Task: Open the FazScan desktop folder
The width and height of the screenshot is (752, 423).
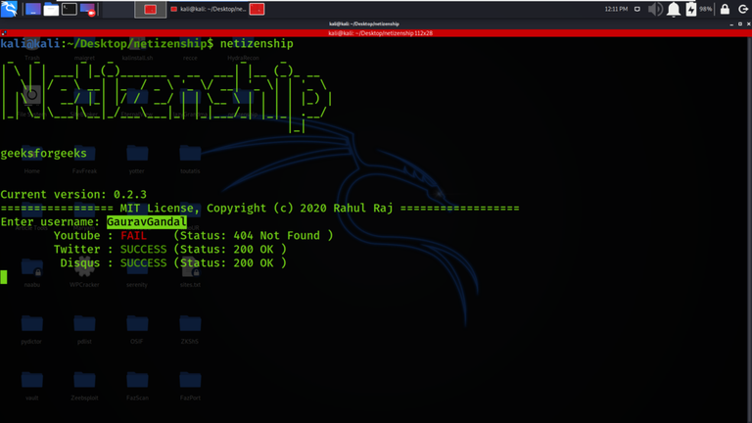Action: [x=137, y=385]
